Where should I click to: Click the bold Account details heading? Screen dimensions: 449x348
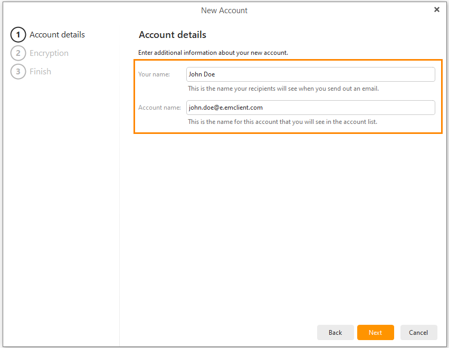point(173,35)
